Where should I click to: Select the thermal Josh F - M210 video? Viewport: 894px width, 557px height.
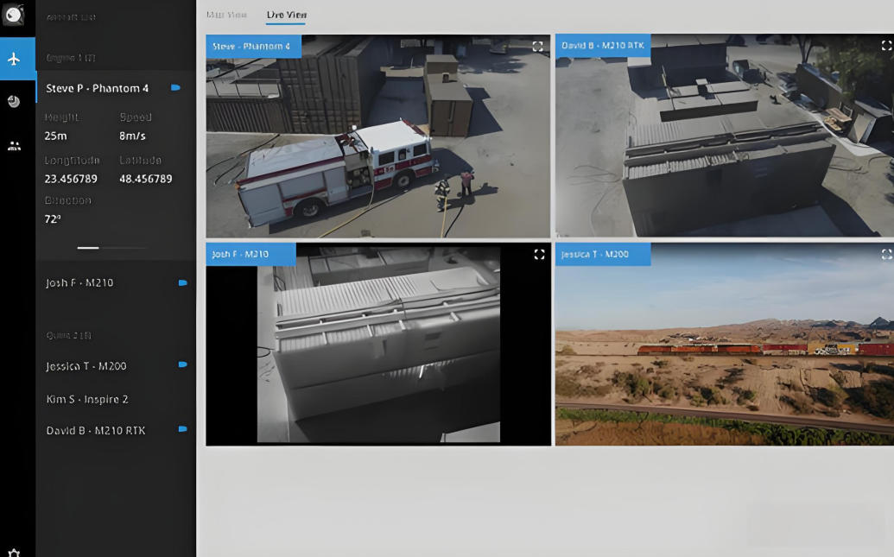[377, 354]
